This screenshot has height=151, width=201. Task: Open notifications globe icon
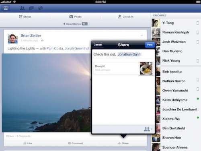click(41, 8)
